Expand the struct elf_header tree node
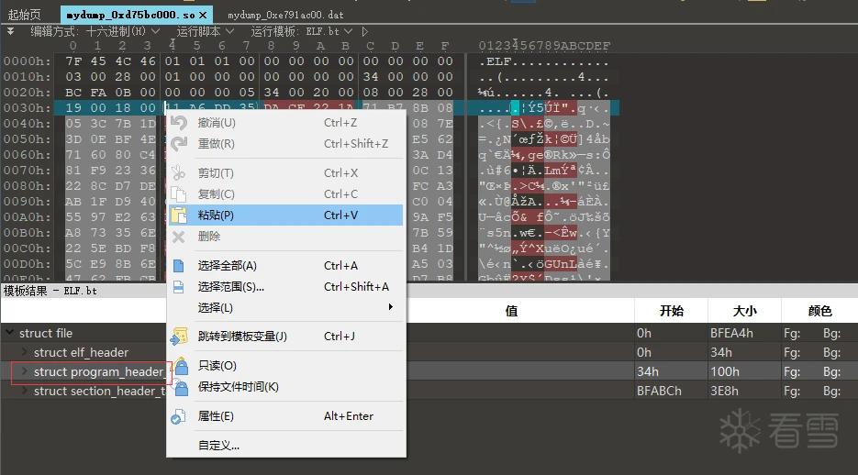858x475 pixels. click(x=25, y=352)
